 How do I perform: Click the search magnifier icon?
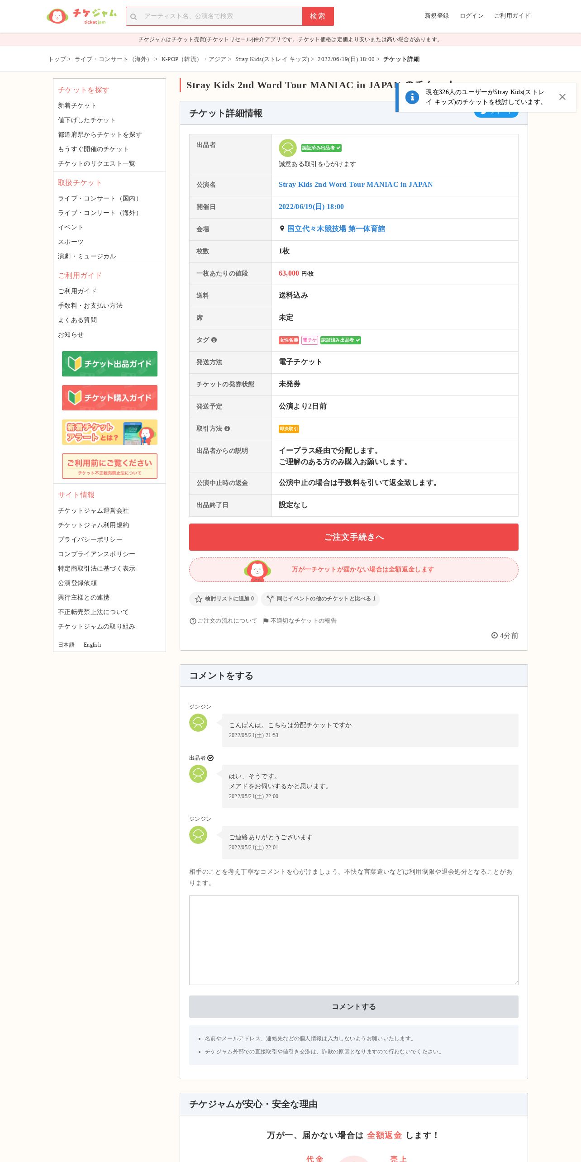click(x=133, y=16)
